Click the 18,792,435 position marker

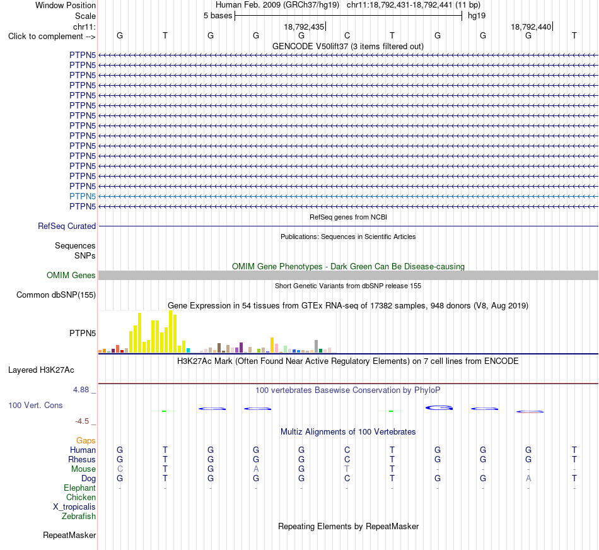tap(304, 26)
